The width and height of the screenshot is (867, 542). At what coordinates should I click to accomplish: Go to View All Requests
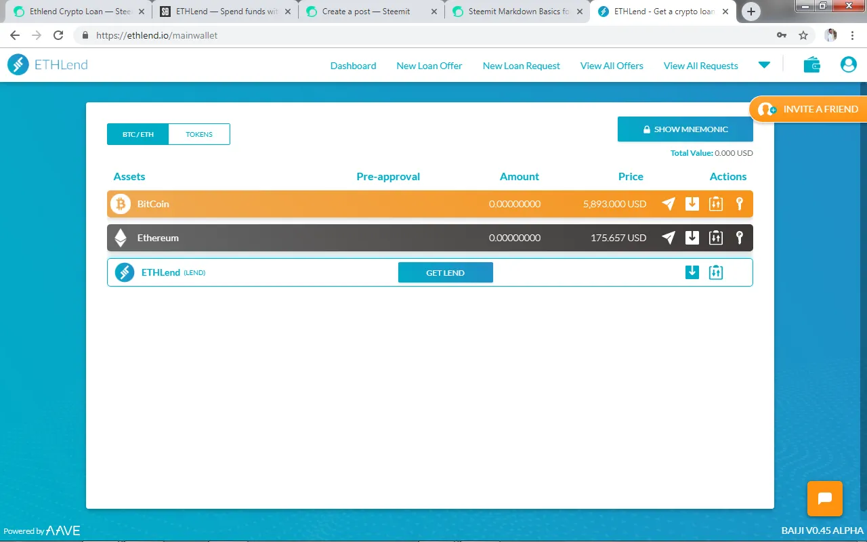(x=701, y=66)
